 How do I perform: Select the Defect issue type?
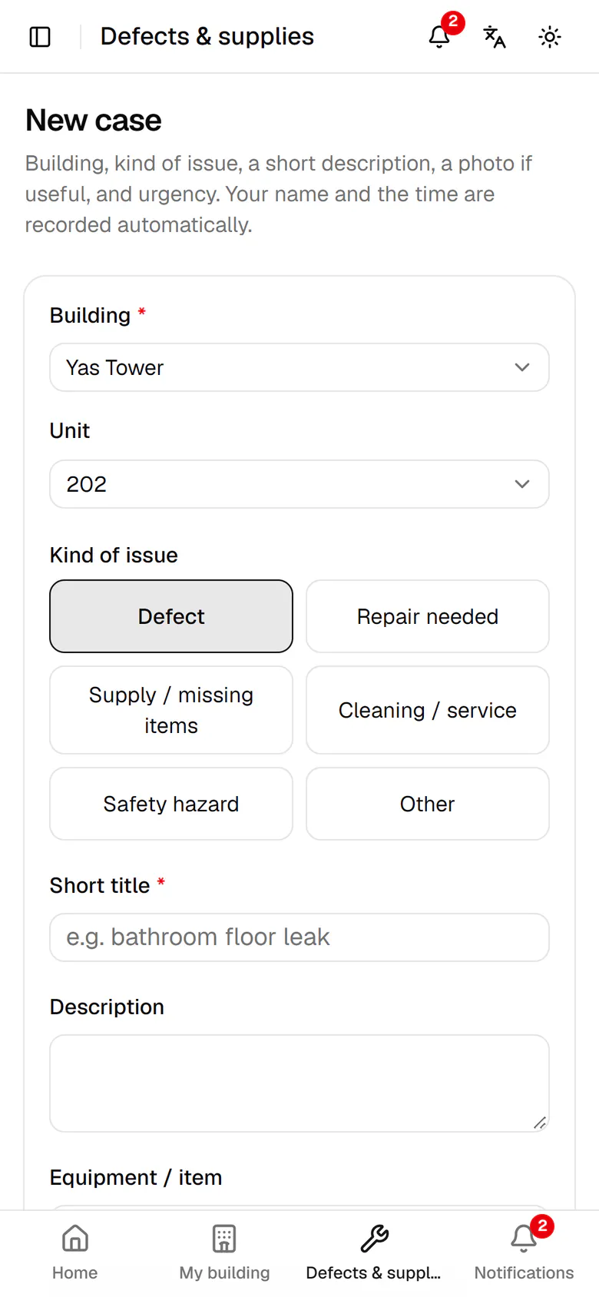click(171, 616)
